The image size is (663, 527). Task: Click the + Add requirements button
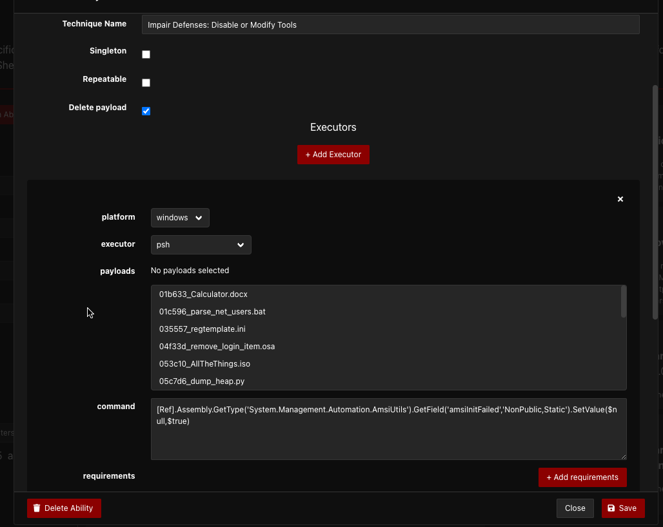click(582, 477)
